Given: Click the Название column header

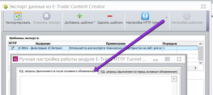Looking at the screenshot, I should tap(43, 43).
